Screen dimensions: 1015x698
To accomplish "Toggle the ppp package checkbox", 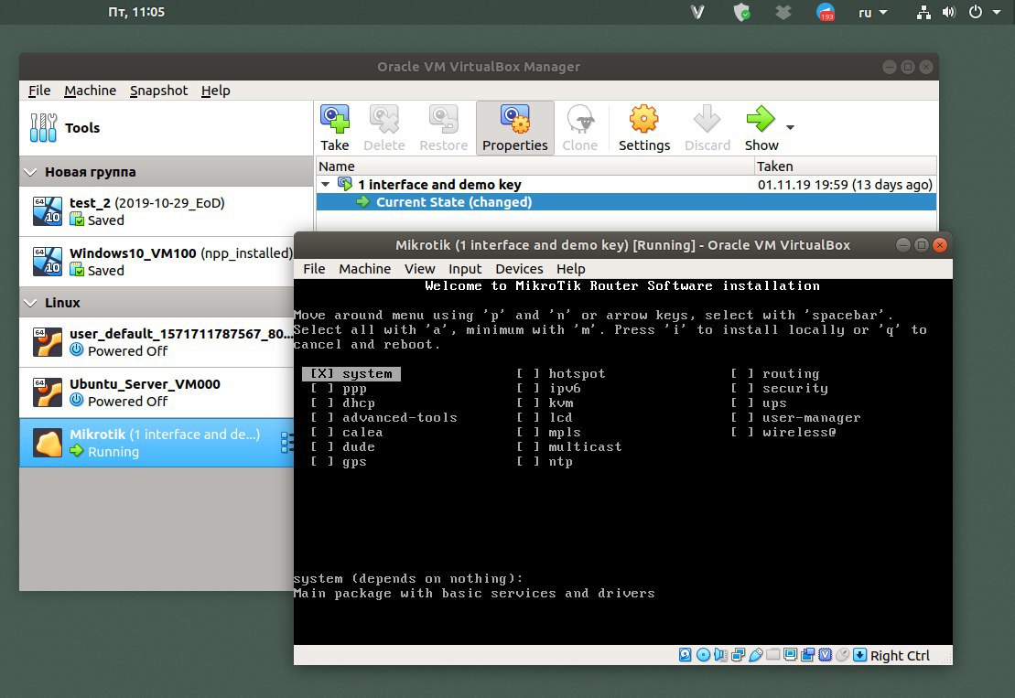I will pos(322,389).
